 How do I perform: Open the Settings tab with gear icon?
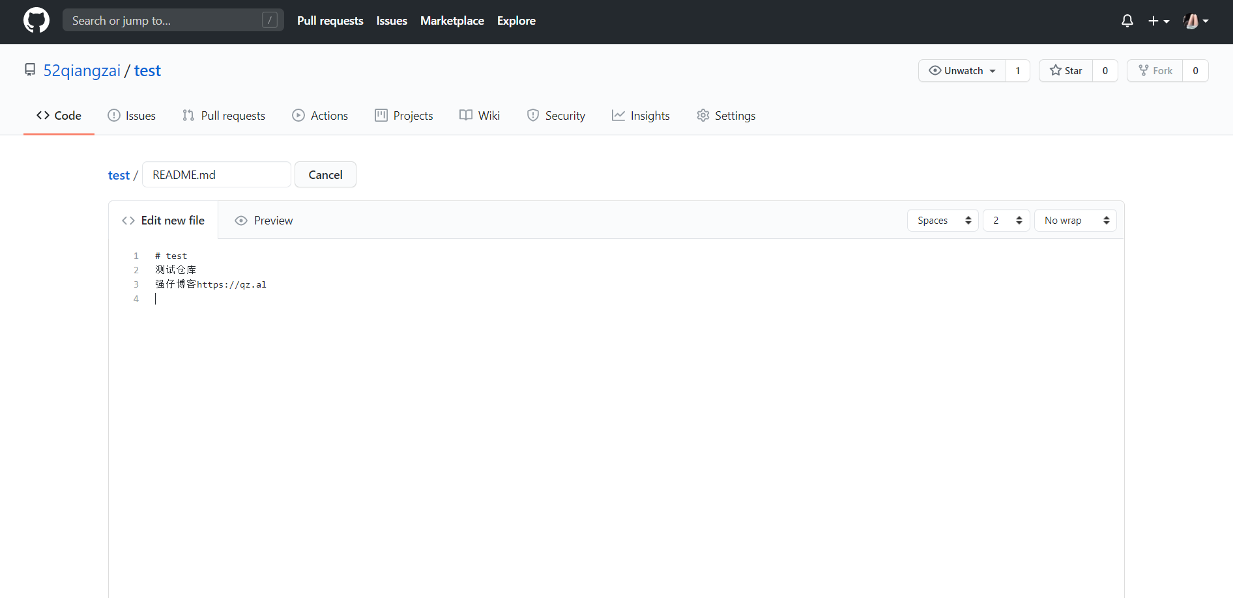(726, 116)
